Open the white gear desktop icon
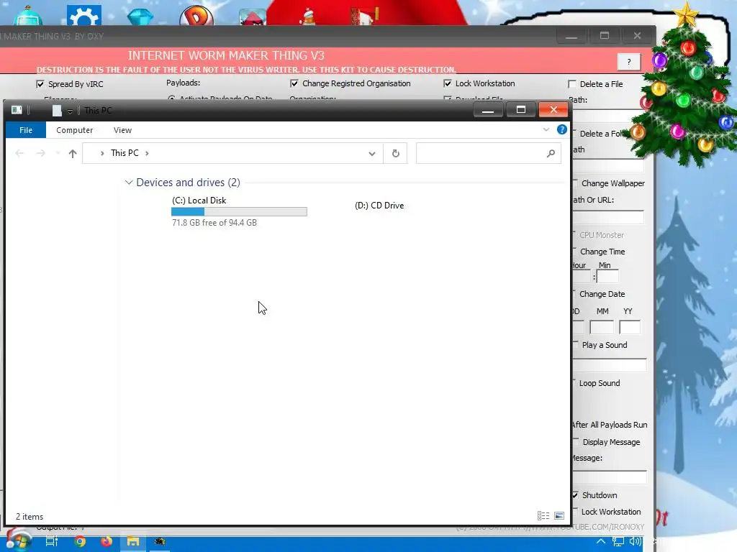Viewport: 737px width, 552px height. [x=83, y=15]
